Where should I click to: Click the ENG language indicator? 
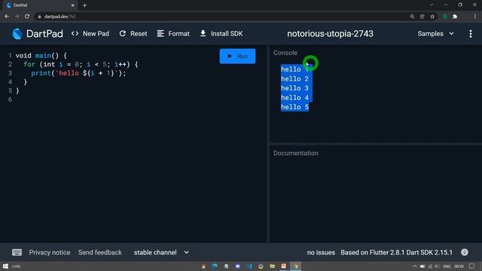[x=447, y=266]
